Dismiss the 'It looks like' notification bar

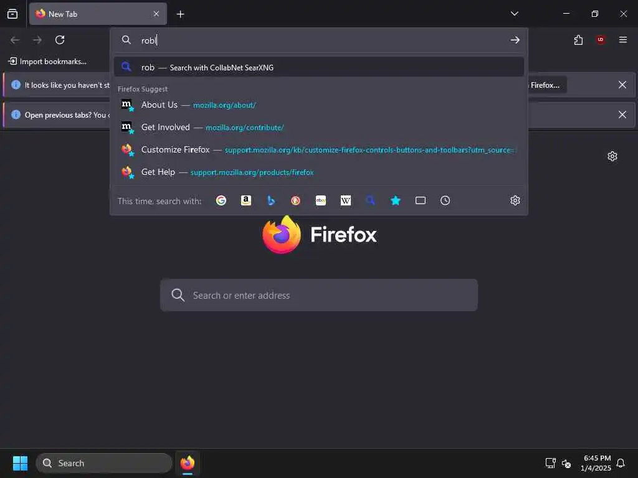tap(622, 85)
